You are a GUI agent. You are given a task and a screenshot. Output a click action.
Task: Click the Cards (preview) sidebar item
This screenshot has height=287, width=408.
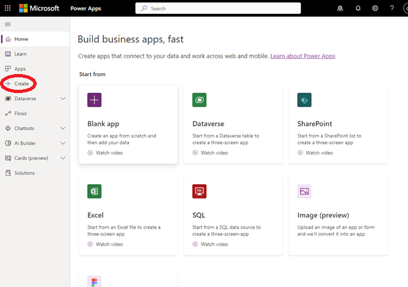pyautogui.click(x=35, y=158)
